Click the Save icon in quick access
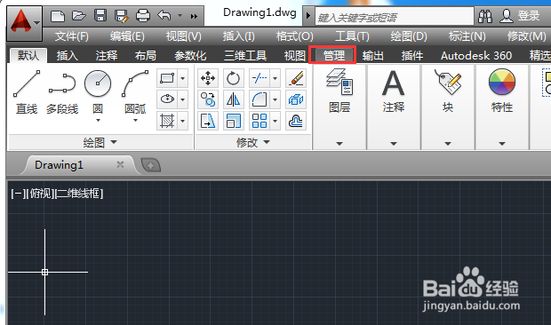This screenshot has width=551, height=325. point(100,16)
